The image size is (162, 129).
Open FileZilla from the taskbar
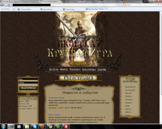(66, 126)
